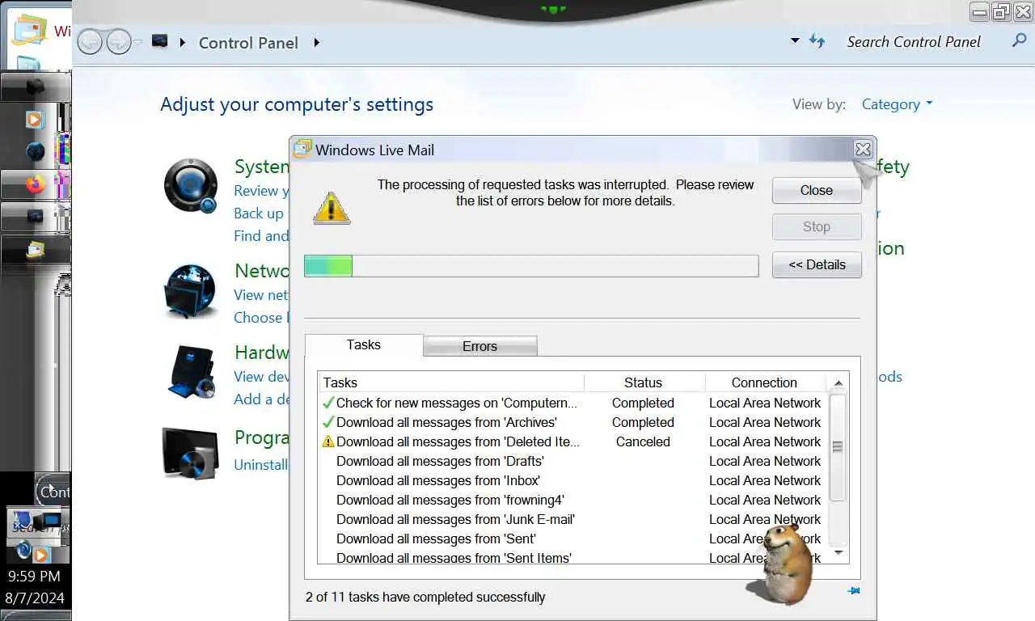
Task: Click the task list's scroll down arrow
Action: pos(838,553)
